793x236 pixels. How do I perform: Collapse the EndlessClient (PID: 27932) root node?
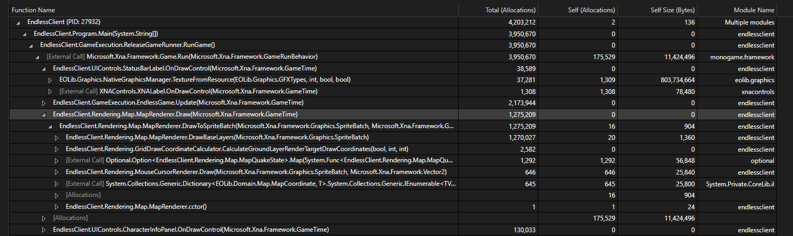coord(18,22)
